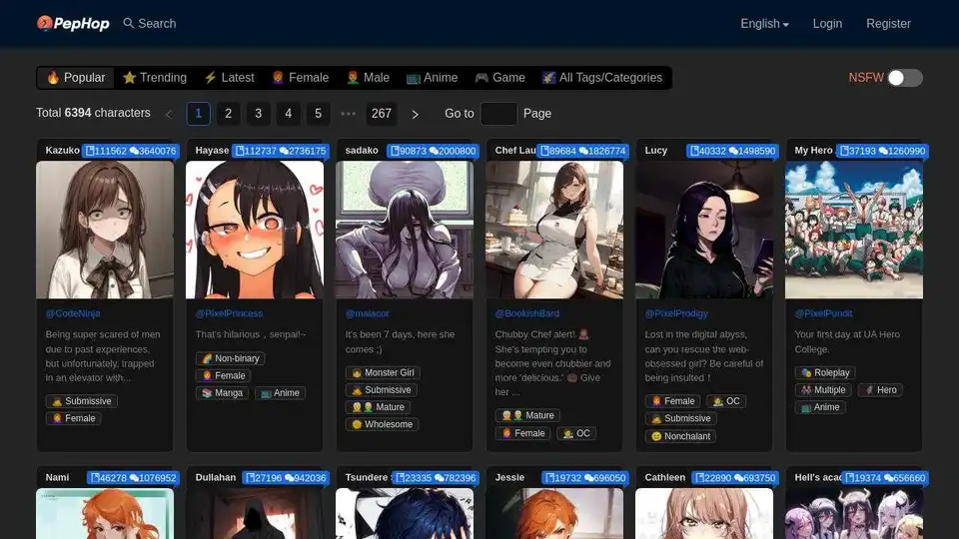The image size is (959, 539).
Task: Click the next page chevron
Action: click(x=416, y=114)
